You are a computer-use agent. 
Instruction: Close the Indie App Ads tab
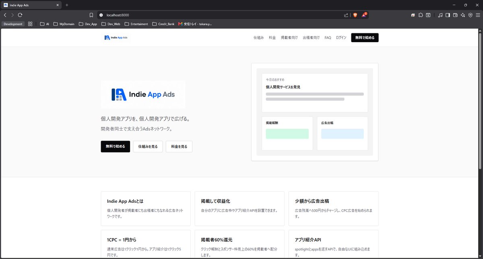click(x=58, y=5)
